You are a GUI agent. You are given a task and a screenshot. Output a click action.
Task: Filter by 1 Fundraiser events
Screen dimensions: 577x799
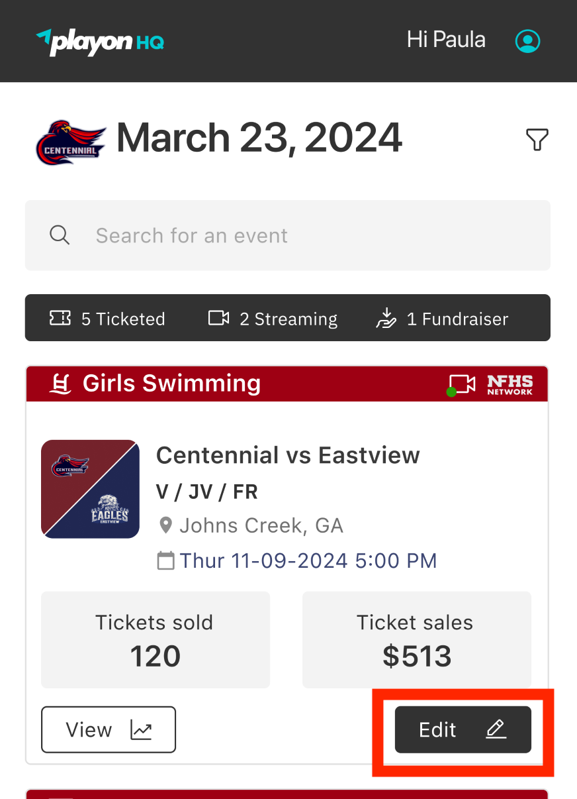[x=441, y=319]
